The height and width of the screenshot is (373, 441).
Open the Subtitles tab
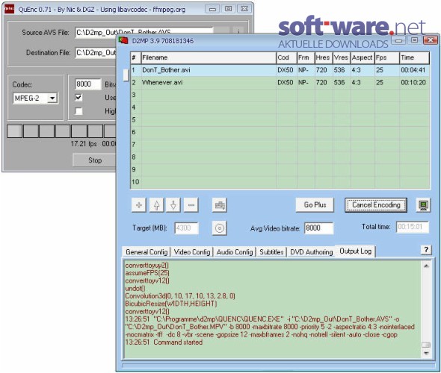(x=271, y=252)
